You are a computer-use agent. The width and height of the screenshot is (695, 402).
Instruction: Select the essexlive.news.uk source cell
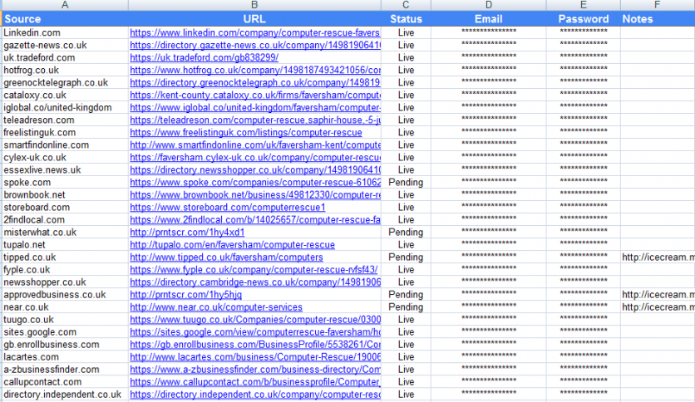coord(65,169)
